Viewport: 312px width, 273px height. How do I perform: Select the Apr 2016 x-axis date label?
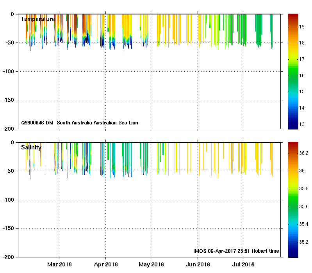tap(105, 264)
